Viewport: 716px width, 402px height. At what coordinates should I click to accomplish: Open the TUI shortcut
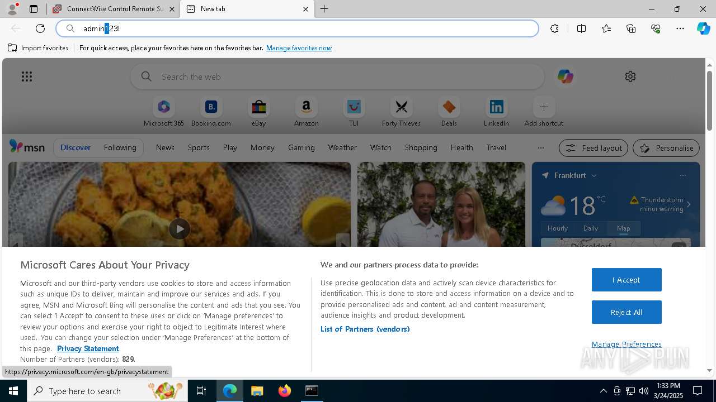[354, 112]
